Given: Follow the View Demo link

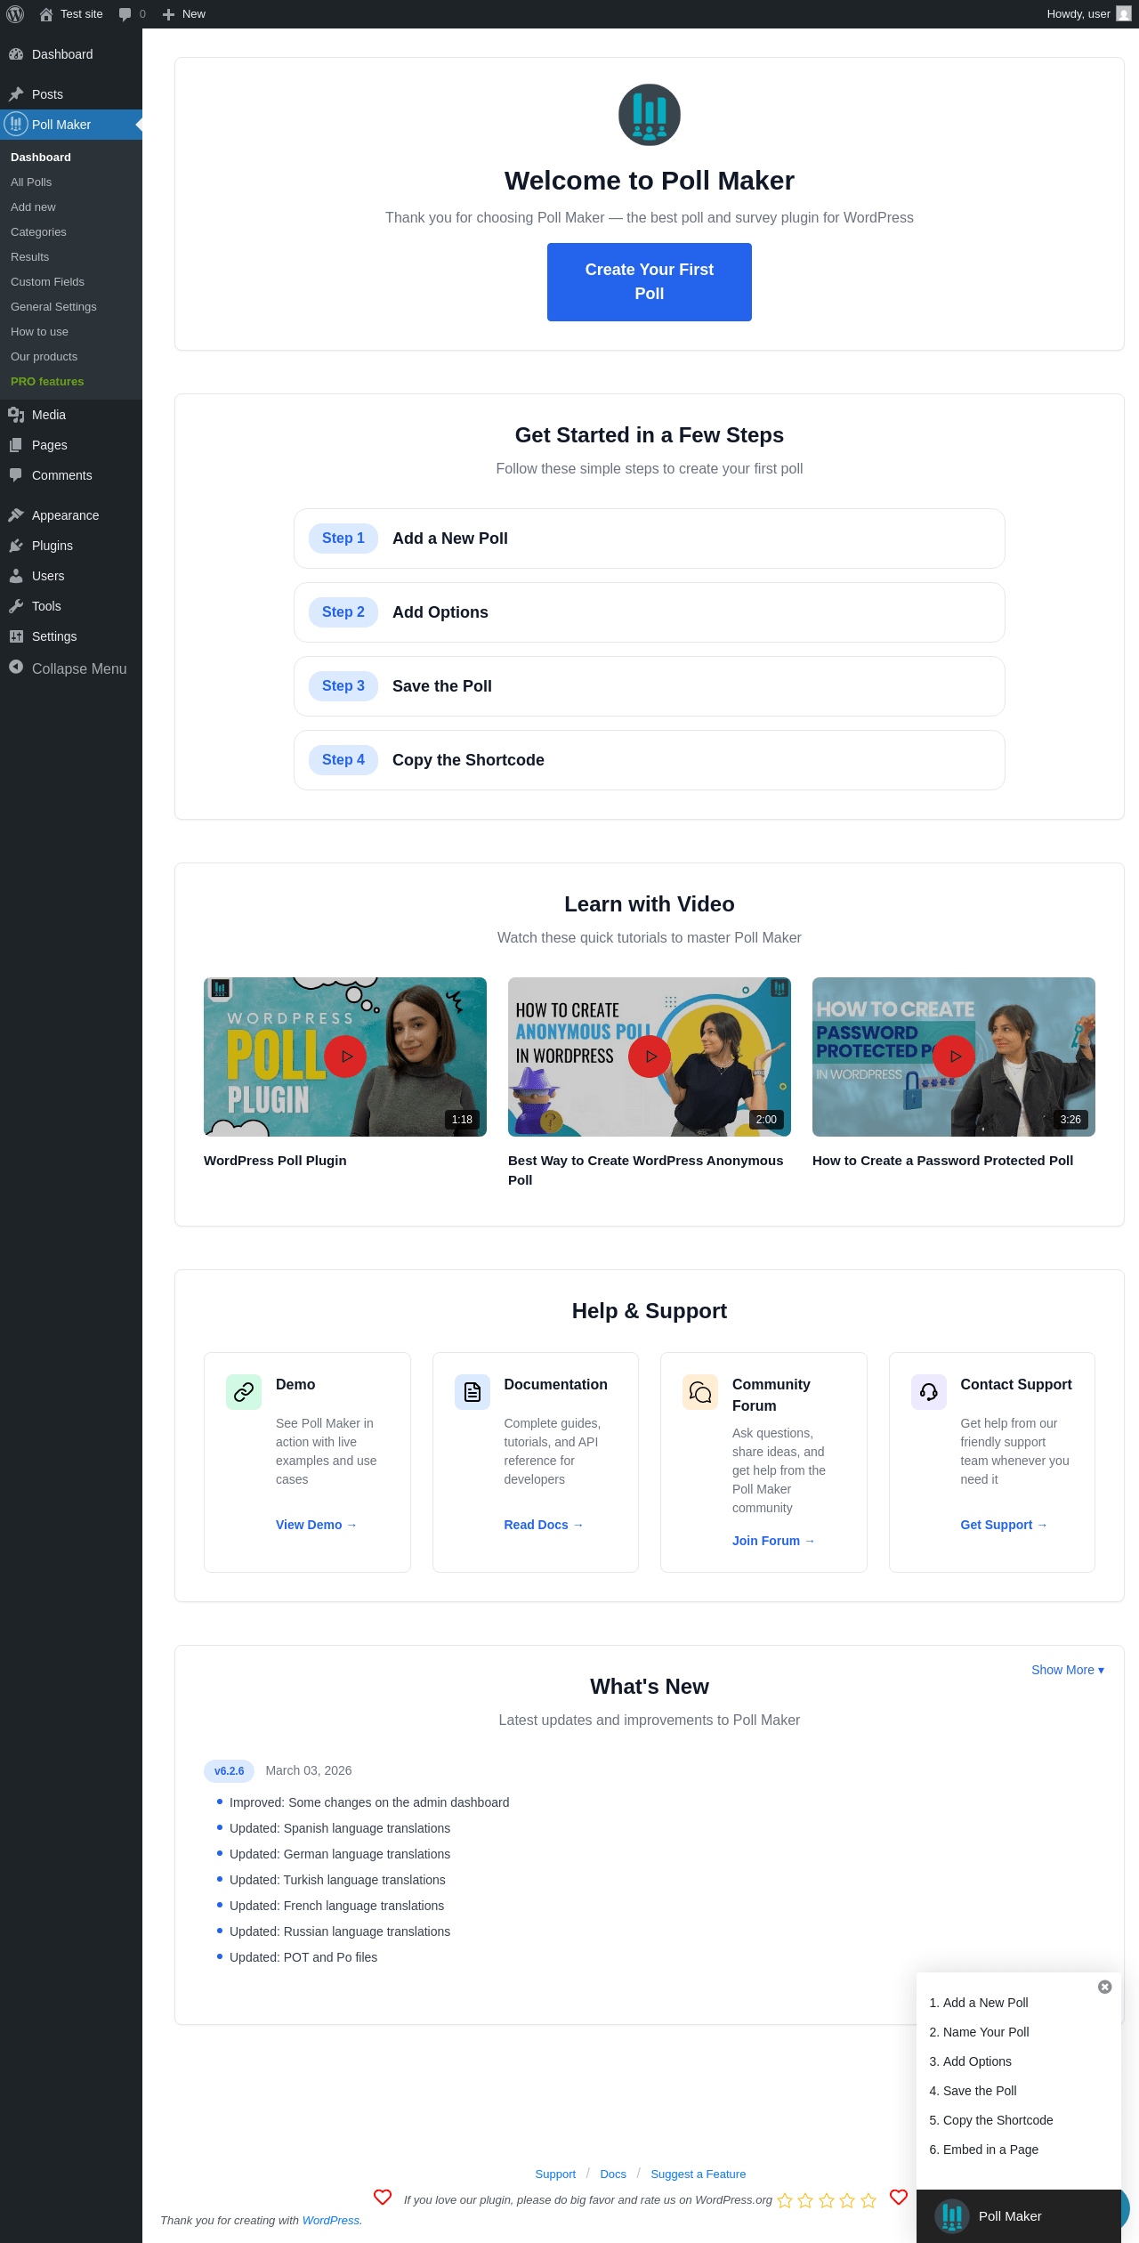Looking at the screenshot, I should (x=316, y=1525).
